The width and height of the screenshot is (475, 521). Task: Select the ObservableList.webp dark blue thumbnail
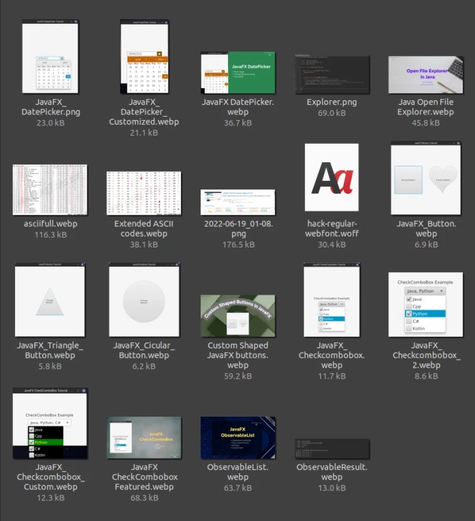click(237, 438)
